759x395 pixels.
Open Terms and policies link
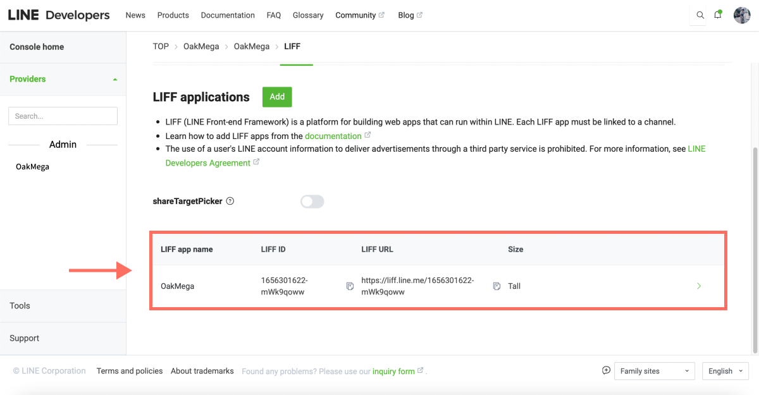130,371
